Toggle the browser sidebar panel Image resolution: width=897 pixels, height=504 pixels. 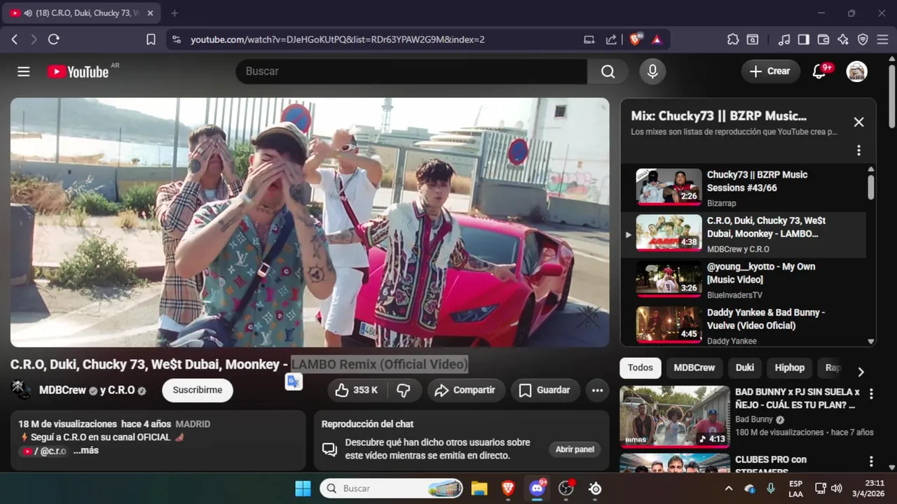click(x=804, y=40)
